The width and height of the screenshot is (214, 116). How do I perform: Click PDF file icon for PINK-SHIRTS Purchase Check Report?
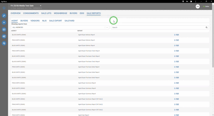pyautogui.click(x=175, y=51)
